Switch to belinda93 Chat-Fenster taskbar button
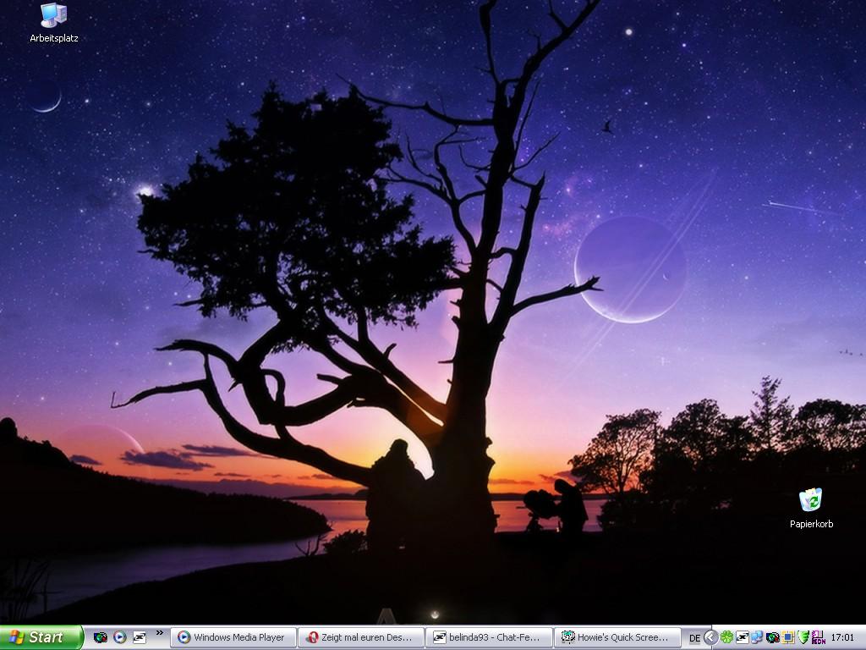 490,637
